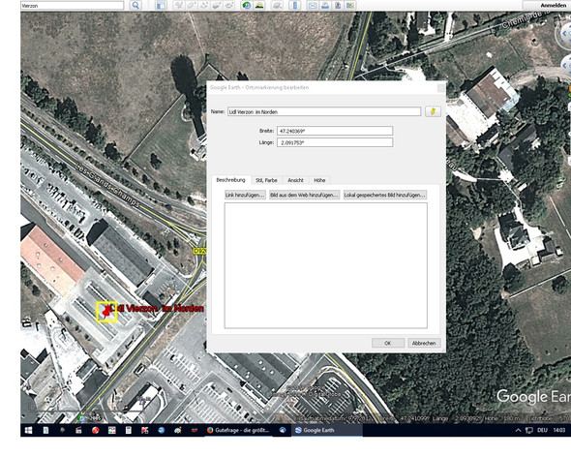The image size is (571, 457).
Task: Click Bild aus dem Web hinzufügen
Action: click(305, 195)
